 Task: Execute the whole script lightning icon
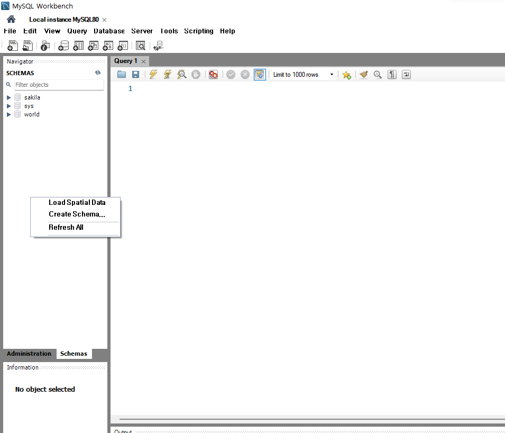pos(153,75)
